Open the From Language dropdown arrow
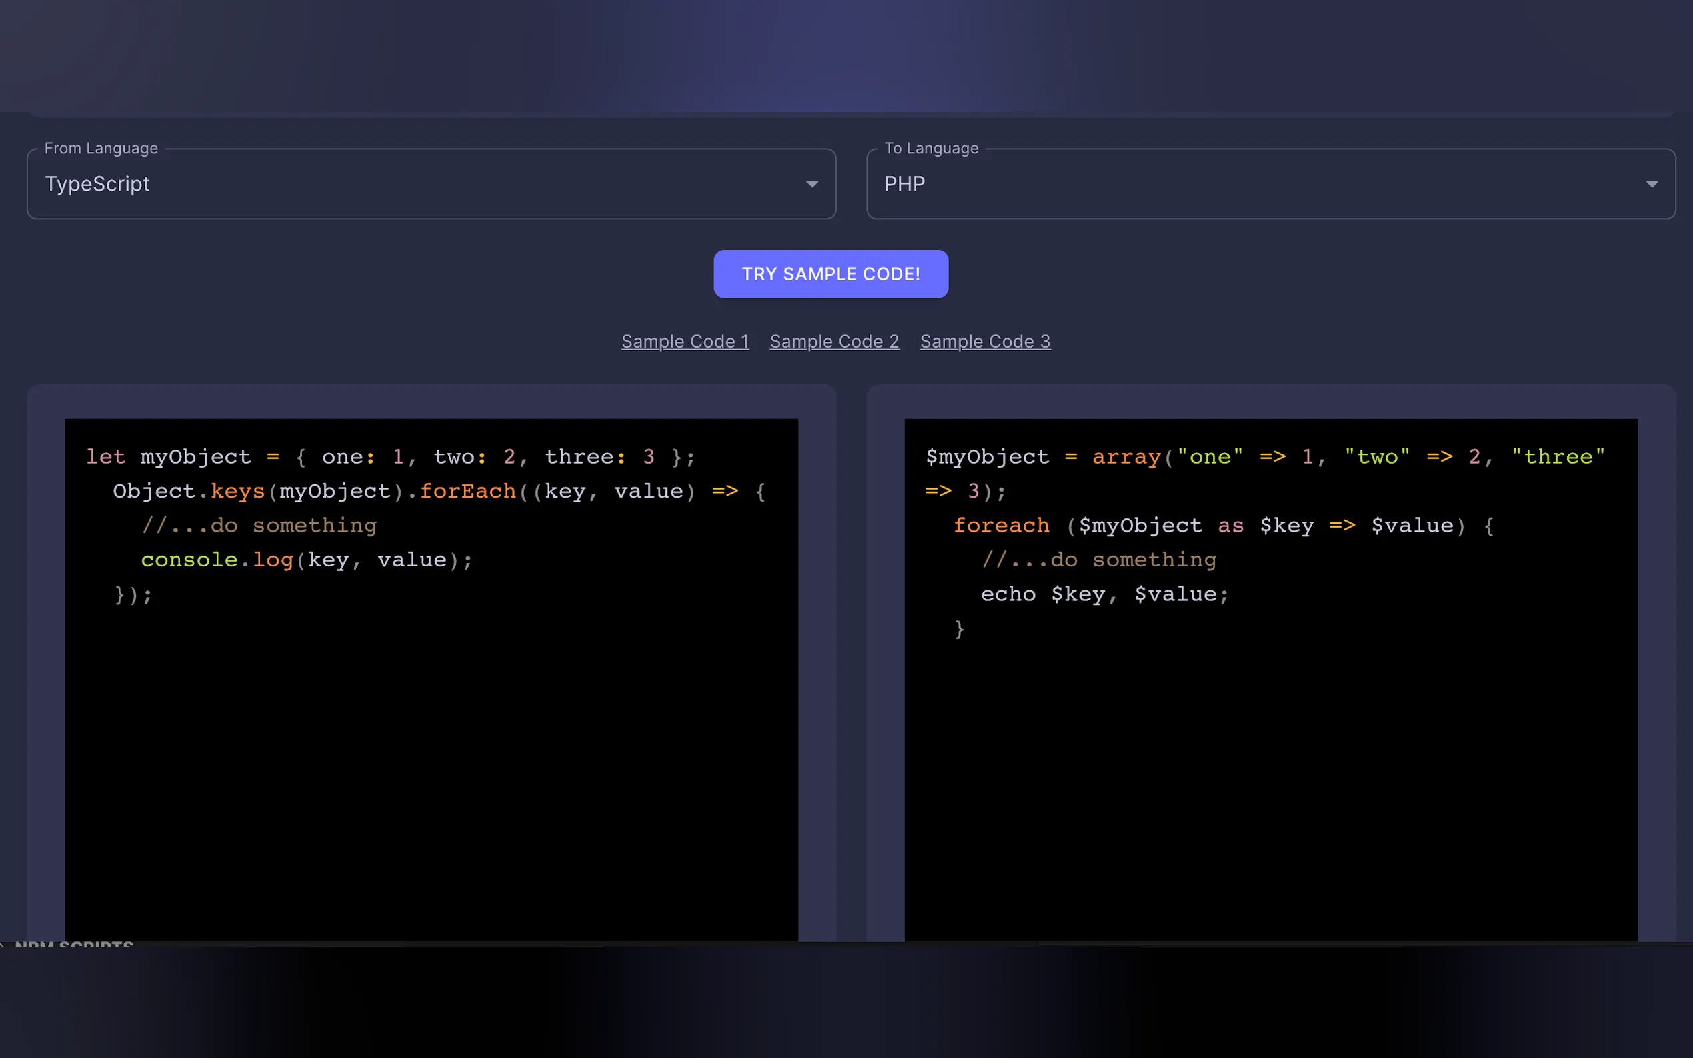The image size is (1693, 1058). pyautogui.click(x=811, y=184)
